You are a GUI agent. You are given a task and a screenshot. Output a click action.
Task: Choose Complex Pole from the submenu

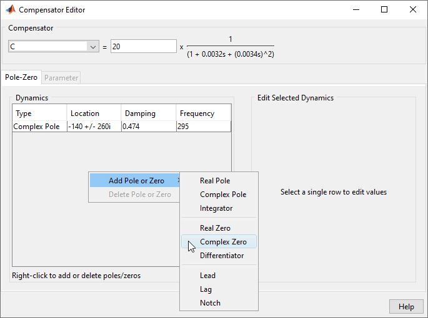click(223, 195)
